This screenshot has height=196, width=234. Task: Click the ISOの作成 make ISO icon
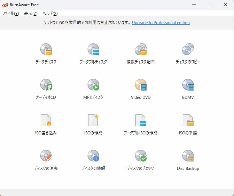click(93, 121)
